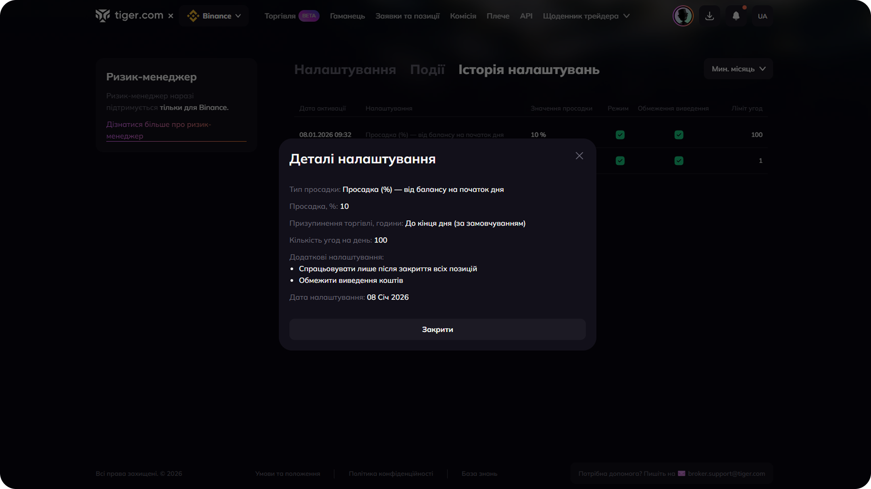Toggle Режим checkbox in first row

pos(620,135)
